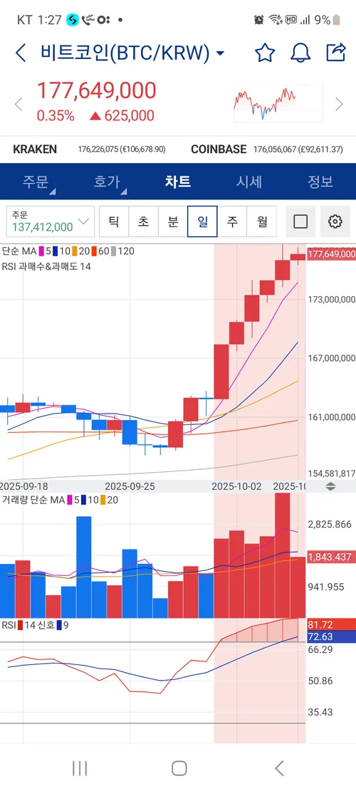Add Bitcoin to favorites with star icon
The image size is (356, 791).
(x=265, y=53)
